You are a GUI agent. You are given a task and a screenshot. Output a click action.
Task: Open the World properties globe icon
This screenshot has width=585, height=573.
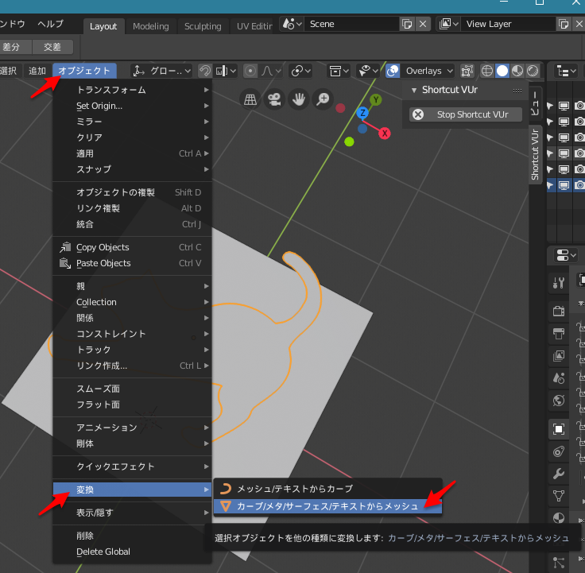click(x=559, y=401)
